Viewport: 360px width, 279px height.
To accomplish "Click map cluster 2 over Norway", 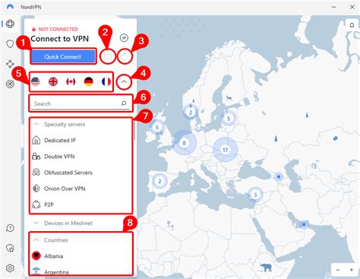I will [191, 113].
